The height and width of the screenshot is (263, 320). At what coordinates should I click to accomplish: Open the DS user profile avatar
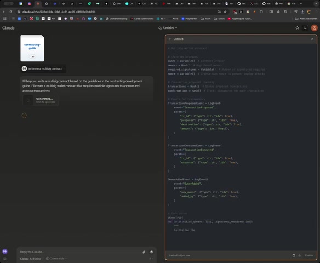5,251
